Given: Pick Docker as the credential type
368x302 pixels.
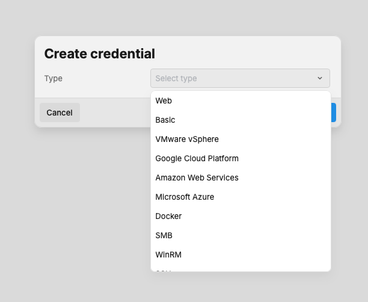Looking at the screenshot, I should point(168,217).
